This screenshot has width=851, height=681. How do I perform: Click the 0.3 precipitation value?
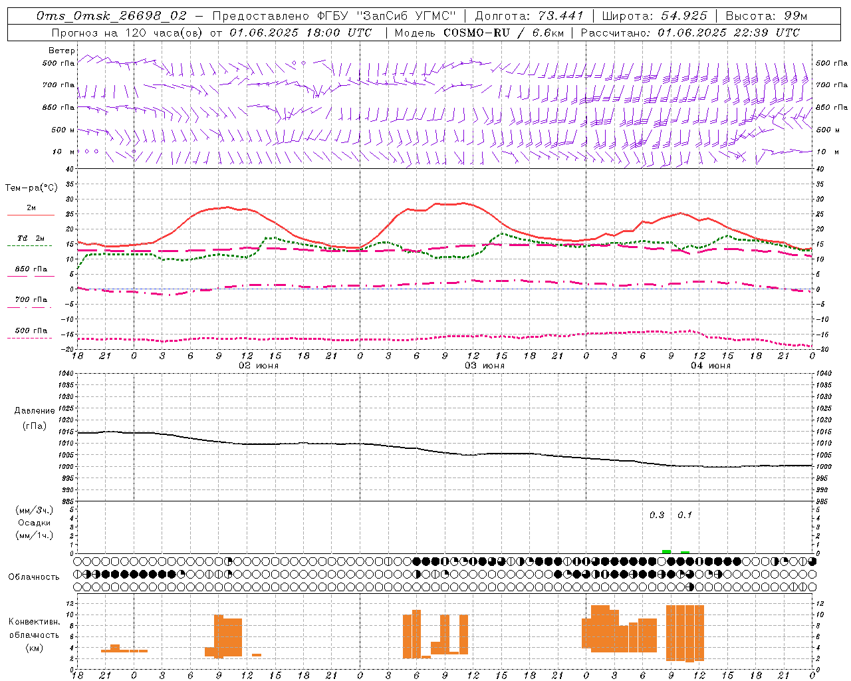pyautogui.click(x=657, y=515)
